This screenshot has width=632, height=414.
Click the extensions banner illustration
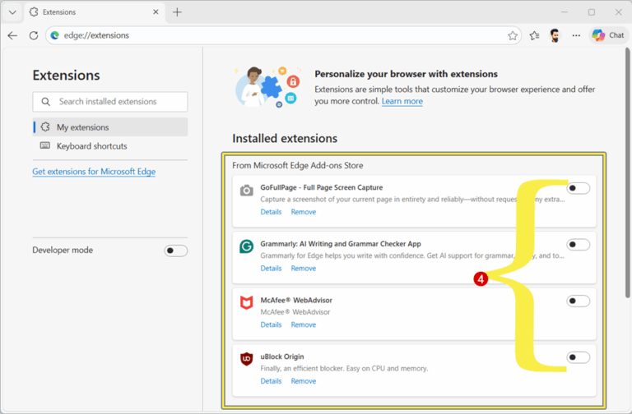tap(267, 87)
